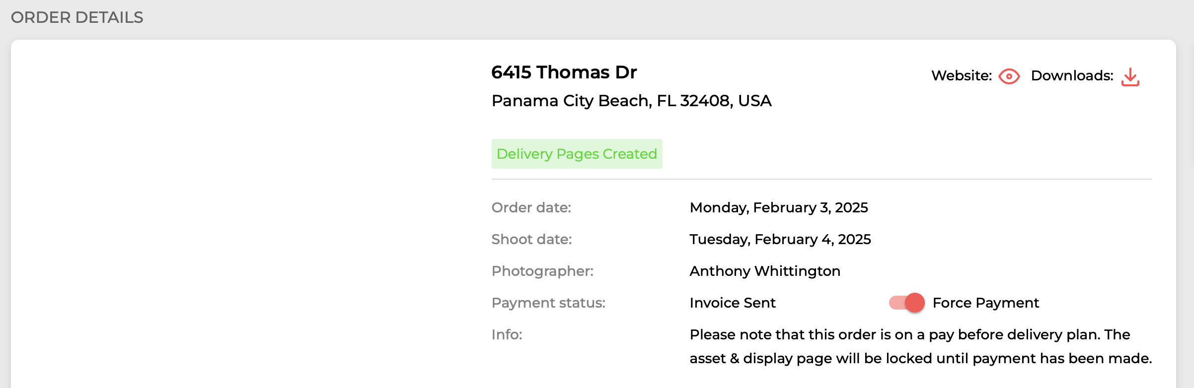The image size is (1194, 388).
Task: Click the Payment status field label
Action: [x=548, y=303]
